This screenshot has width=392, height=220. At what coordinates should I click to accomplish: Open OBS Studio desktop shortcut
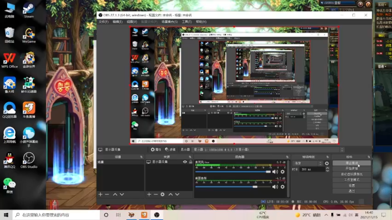[x=29, y=160]
